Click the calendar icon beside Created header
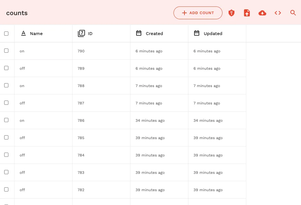 tap(139, 33)
